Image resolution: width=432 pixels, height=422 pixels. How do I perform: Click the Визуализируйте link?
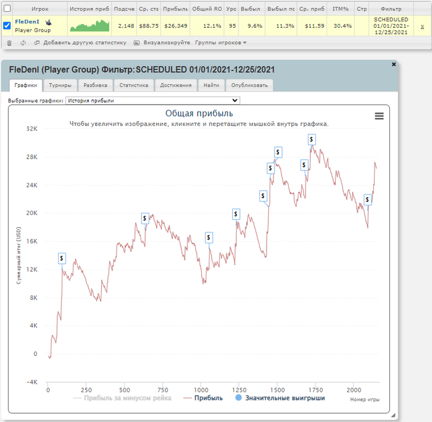point(167,43)
